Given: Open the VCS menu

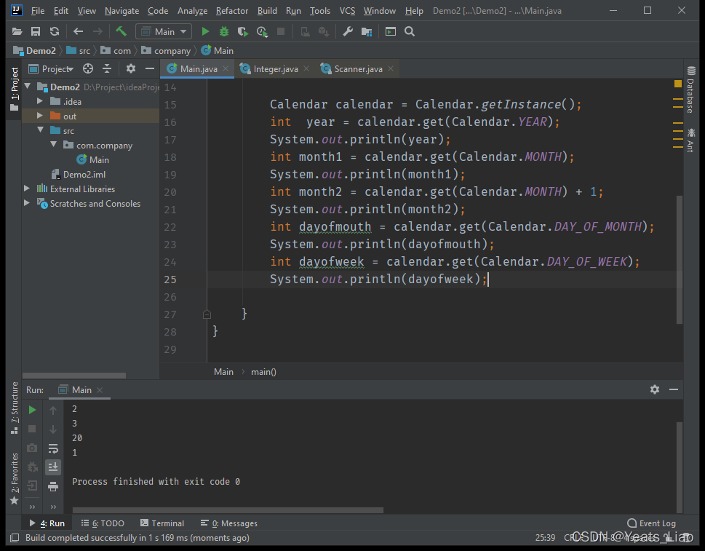Looking at the screenshot, I should click(347, 11).
